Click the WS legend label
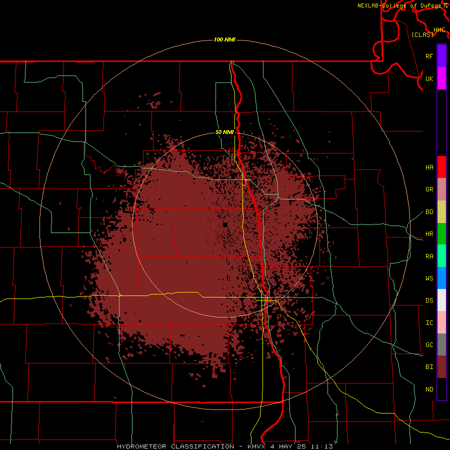The image size is (450, 450). coord(429,278)
